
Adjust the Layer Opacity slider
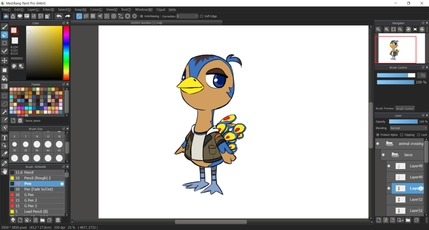(x=403, y=121)
